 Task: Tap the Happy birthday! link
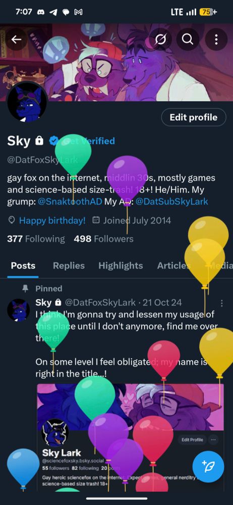[x=52, y=221]
